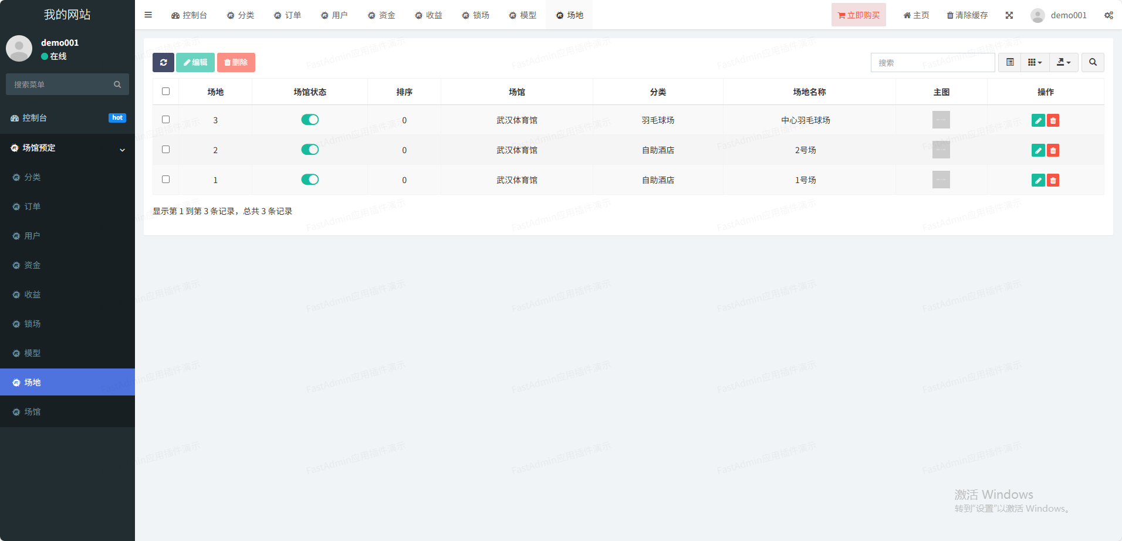This screenshot has height=541, width=1122.
Task: Click the 立即购买 button
Action: [x=859, y=15]
